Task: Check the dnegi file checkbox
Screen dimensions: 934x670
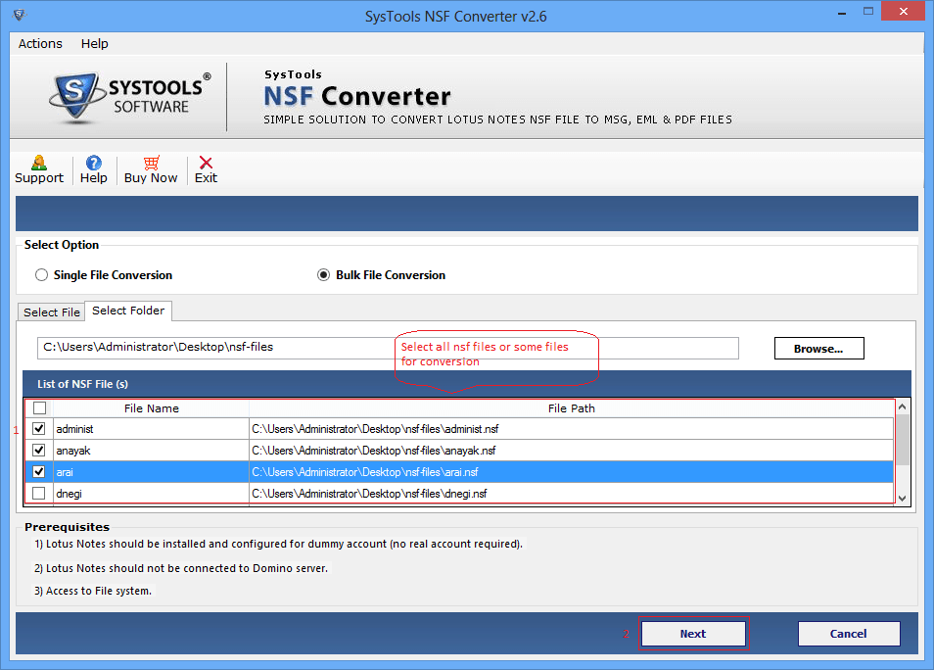Action: pyautogui.click(x=39, y=494)
